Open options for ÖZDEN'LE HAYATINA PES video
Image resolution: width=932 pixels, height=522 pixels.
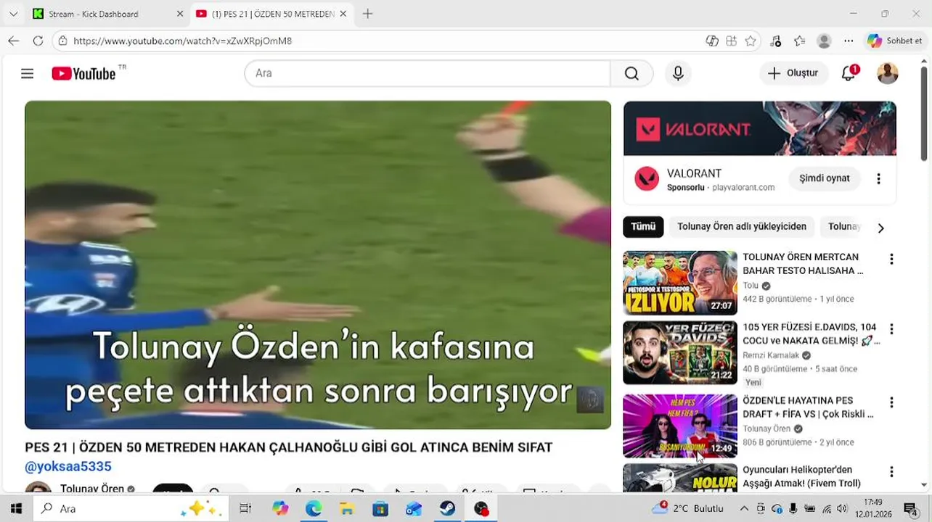click(x=891, y=403)
